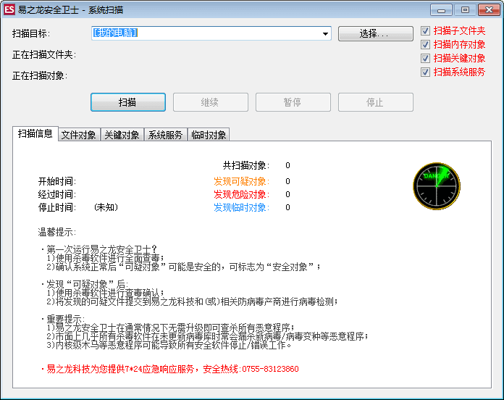504x400 pixels.
Task: Switch to the 扫描信息 tab
Action: [x=35, y=134]
